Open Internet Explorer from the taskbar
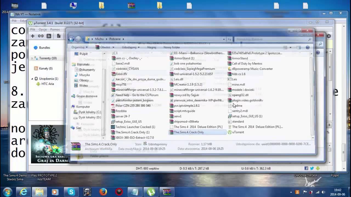Viewport: 351px width, 197px height. [24, 192]
